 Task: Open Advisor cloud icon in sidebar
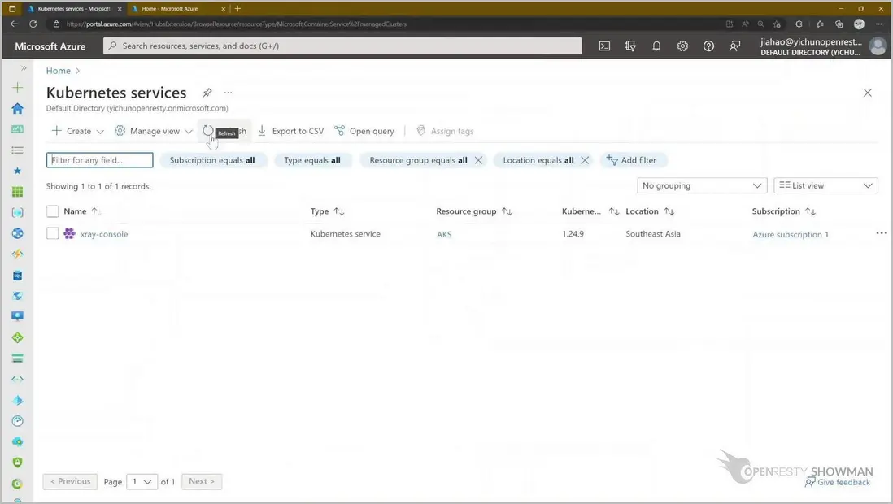(18, 441)
